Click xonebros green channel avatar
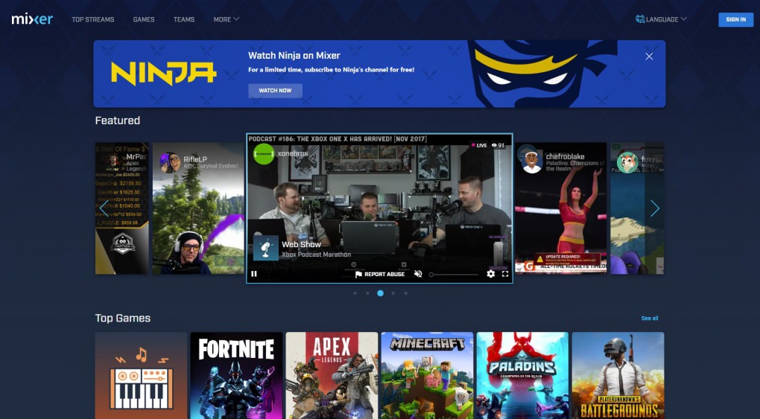 [x=264, y=154]
